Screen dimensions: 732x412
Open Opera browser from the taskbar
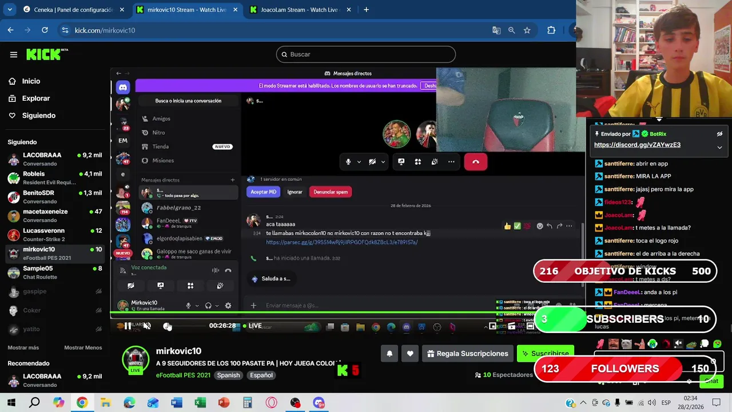pyautogui.click(x=271, y=403)
